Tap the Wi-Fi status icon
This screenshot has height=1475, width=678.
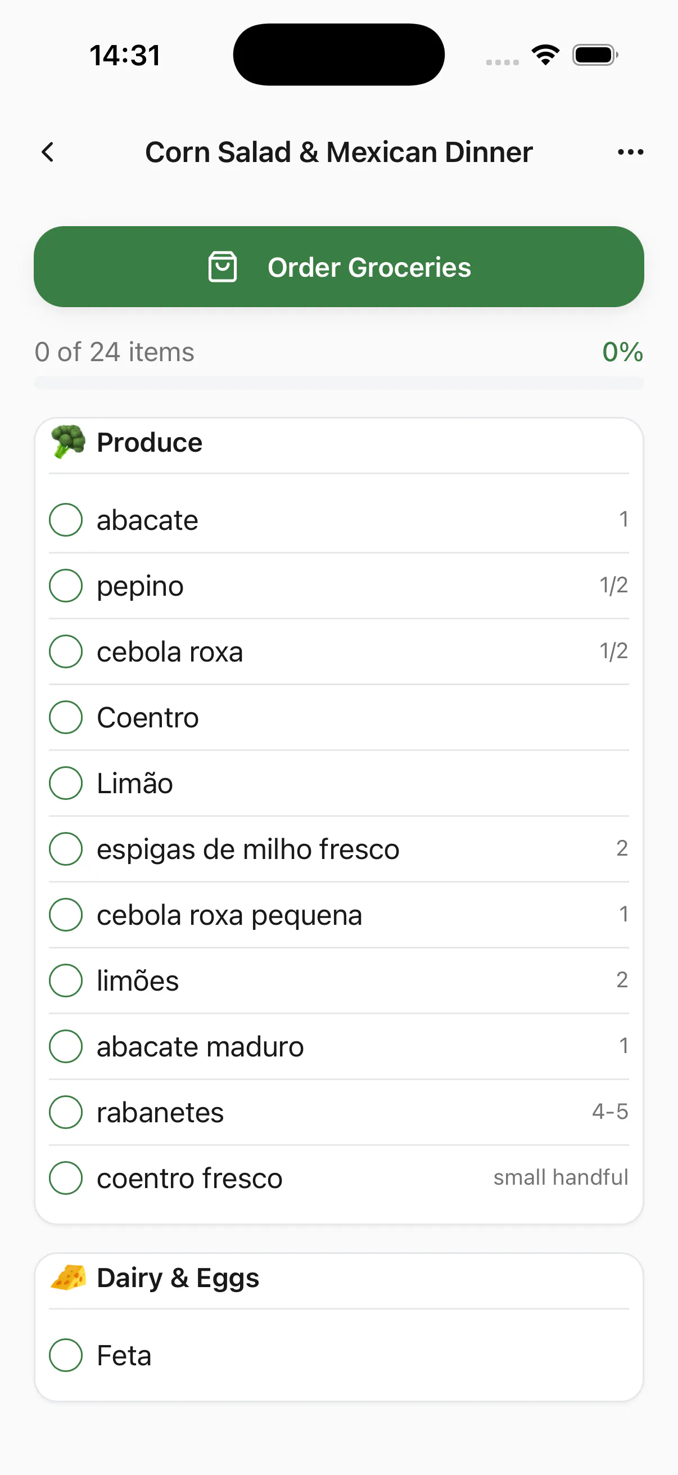click(545, 55)
